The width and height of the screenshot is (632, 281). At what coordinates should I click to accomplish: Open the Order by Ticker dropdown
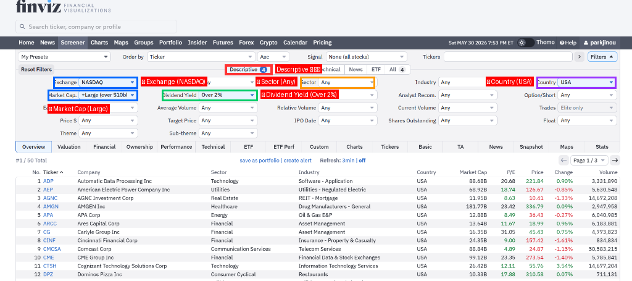201,57
